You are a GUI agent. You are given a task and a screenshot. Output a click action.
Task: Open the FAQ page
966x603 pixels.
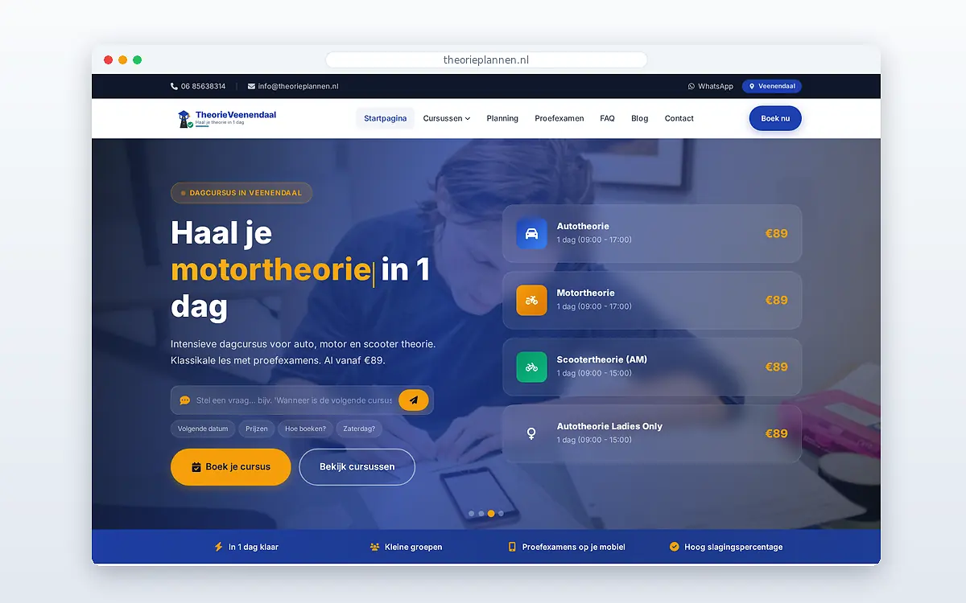click(607, 118)
